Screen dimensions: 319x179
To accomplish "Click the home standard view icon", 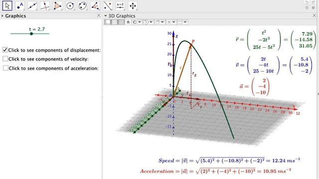I will [128, 22].
